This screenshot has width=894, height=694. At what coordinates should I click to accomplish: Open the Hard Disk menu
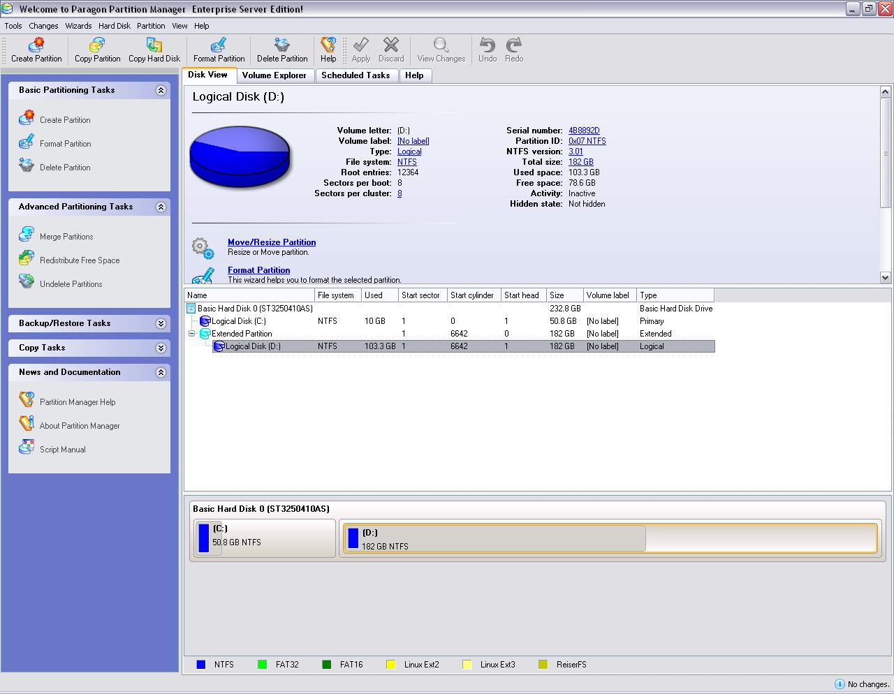coord(115,26)
